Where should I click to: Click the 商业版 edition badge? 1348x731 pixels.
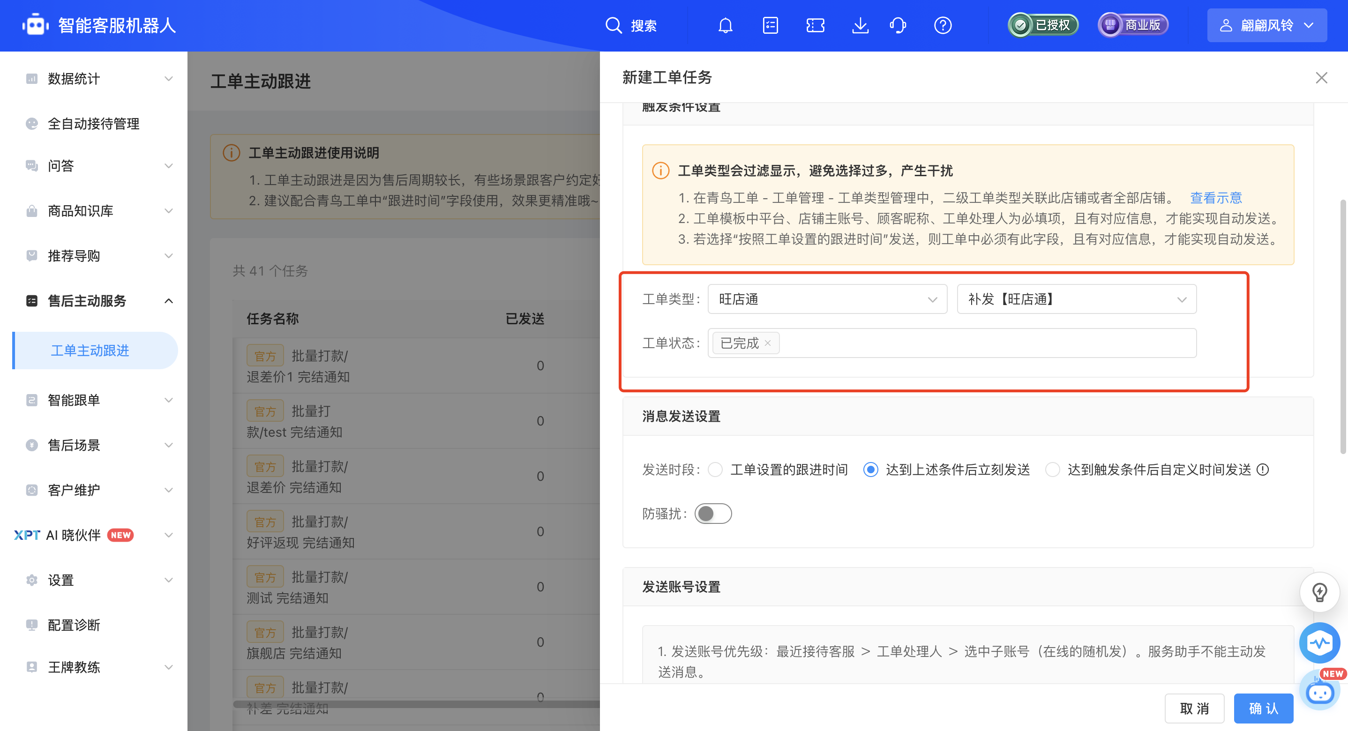(x=1133, y=25)
